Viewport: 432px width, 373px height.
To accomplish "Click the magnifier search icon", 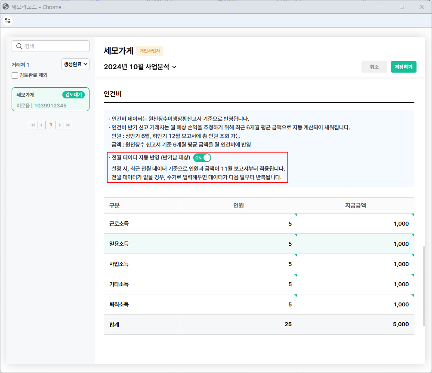I will tap(19, 46).
